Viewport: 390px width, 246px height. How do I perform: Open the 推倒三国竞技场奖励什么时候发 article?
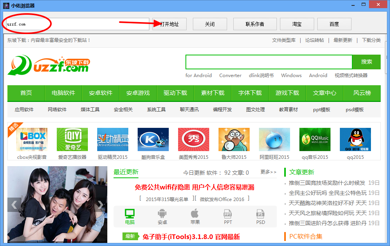click(x=327, y=183)
